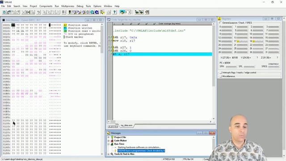
Task: Click the ATMEGA168 status bar entry
Action: click(169, 159)
